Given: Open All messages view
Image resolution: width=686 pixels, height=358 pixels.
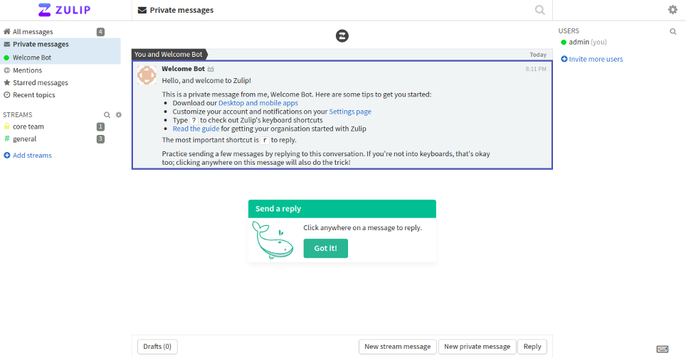Looking at the screenshot, I should [x=33, y=32].
